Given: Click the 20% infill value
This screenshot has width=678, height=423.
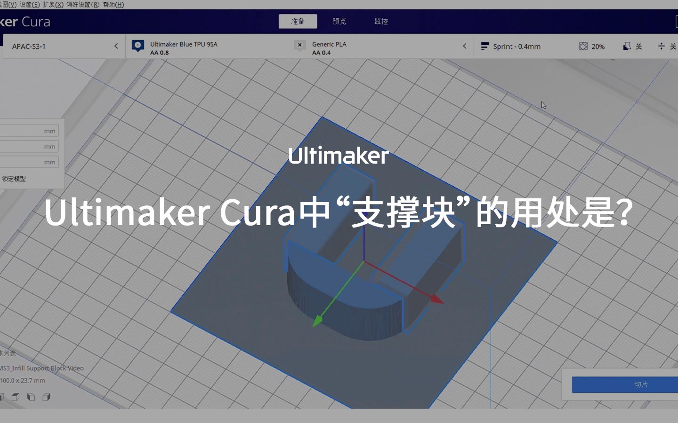Looking at the screenshot, I should [x=598, y=47].
